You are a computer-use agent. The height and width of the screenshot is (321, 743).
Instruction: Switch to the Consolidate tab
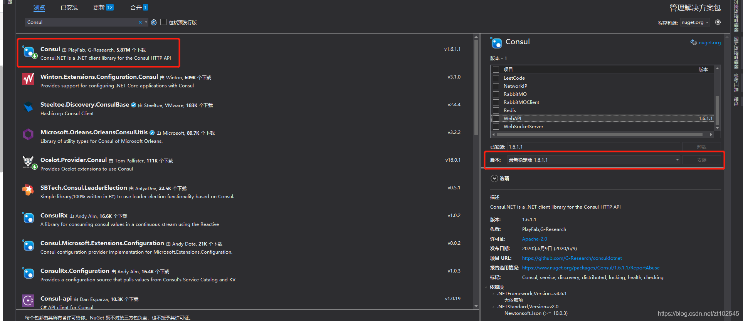click(x=139, y=8)
